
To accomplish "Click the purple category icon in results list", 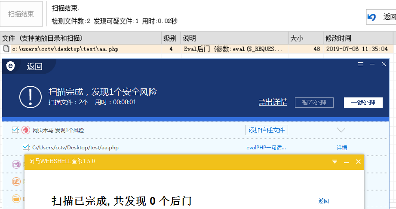I will click(16, 164).
